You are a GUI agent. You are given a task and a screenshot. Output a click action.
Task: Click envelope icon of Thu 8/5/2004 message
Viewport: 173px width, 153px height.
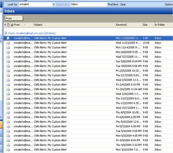[8, 113]
